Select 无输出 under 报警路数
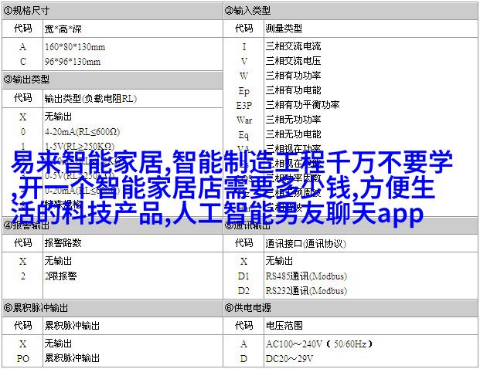The width and height of the screenshot is (480, 369). tap(58, 261)
